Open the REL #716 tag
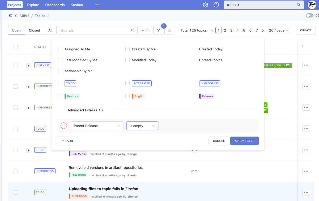The image size is (319, 201). tap(78, 154)
